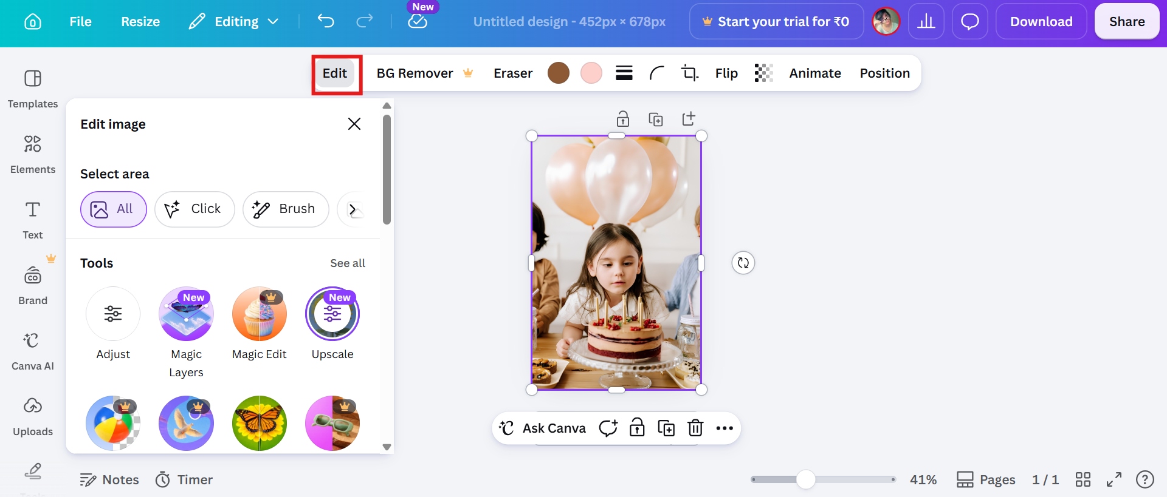Select the Eraser tool in the toolbar
This screenshot has height=497, width=1167.
click(x=513, y=73)
